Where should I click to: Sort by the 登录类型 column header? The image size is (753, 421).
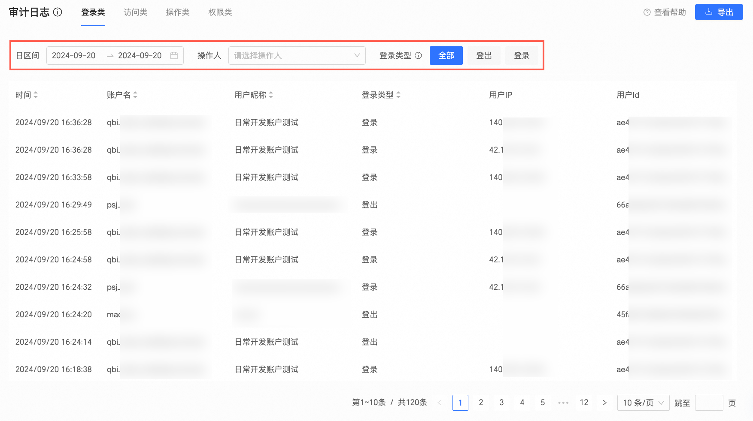(x=398, y=95)
